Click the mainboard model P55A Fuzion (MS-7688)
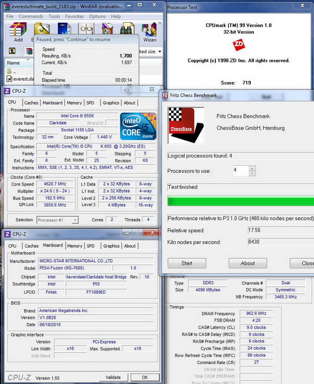314x384 pixels. pyautogui.click(x=75, y=268)
